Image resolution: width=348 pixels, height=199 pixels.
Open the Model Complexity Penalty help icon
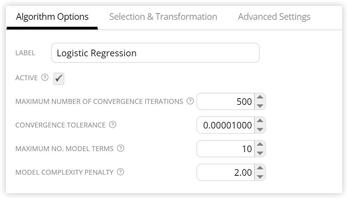pyautogui.click(x=121, y=172)
